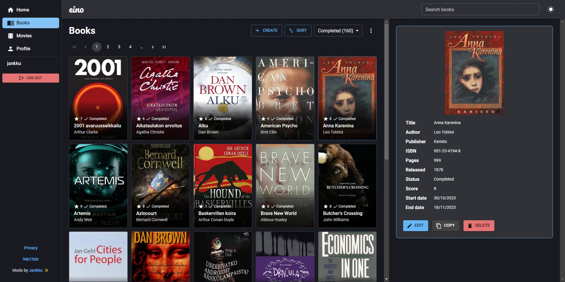Open the Profile page

tap(31, 49)
